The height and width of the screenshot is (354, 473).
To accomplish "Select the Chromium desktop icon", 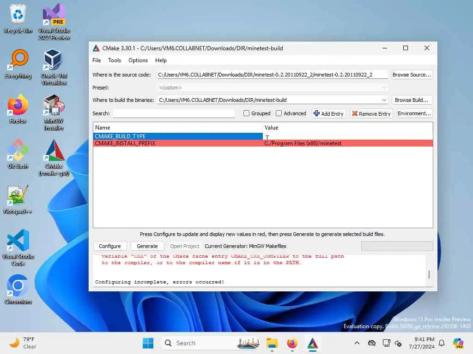I will 18,289.
